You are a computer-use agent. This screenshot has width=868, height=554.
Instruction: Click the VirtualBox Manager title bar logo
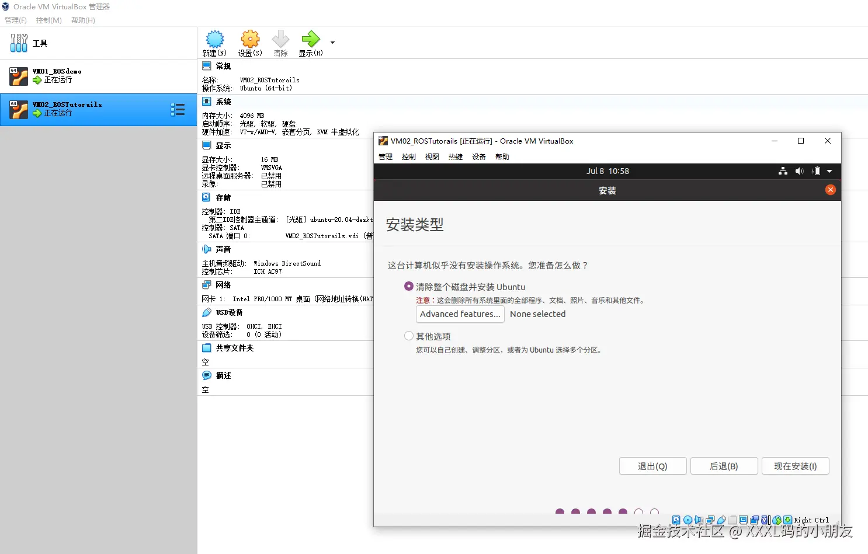(x=5, y=7)
